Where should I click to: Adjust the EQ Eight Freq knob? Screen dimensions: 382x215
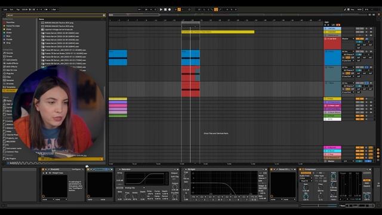[186, 175]
